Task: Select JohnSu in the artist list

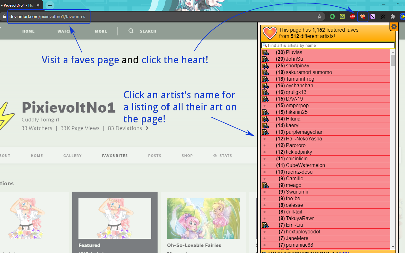Action: (x=294, y=59)
